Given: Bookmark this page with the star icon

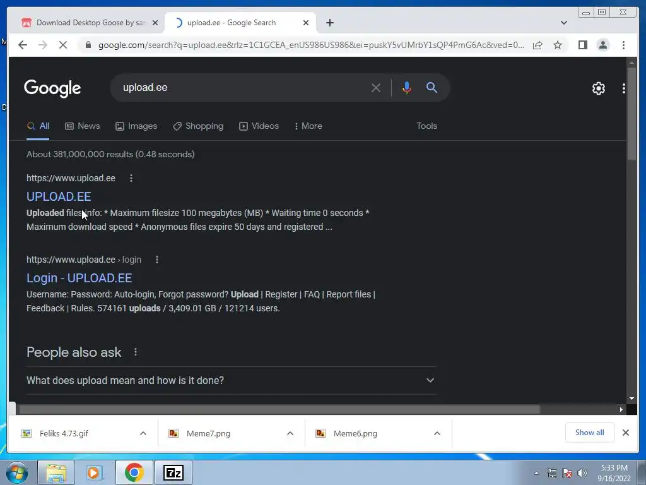Looking at the screenshot, I should [x=558, y=45].
